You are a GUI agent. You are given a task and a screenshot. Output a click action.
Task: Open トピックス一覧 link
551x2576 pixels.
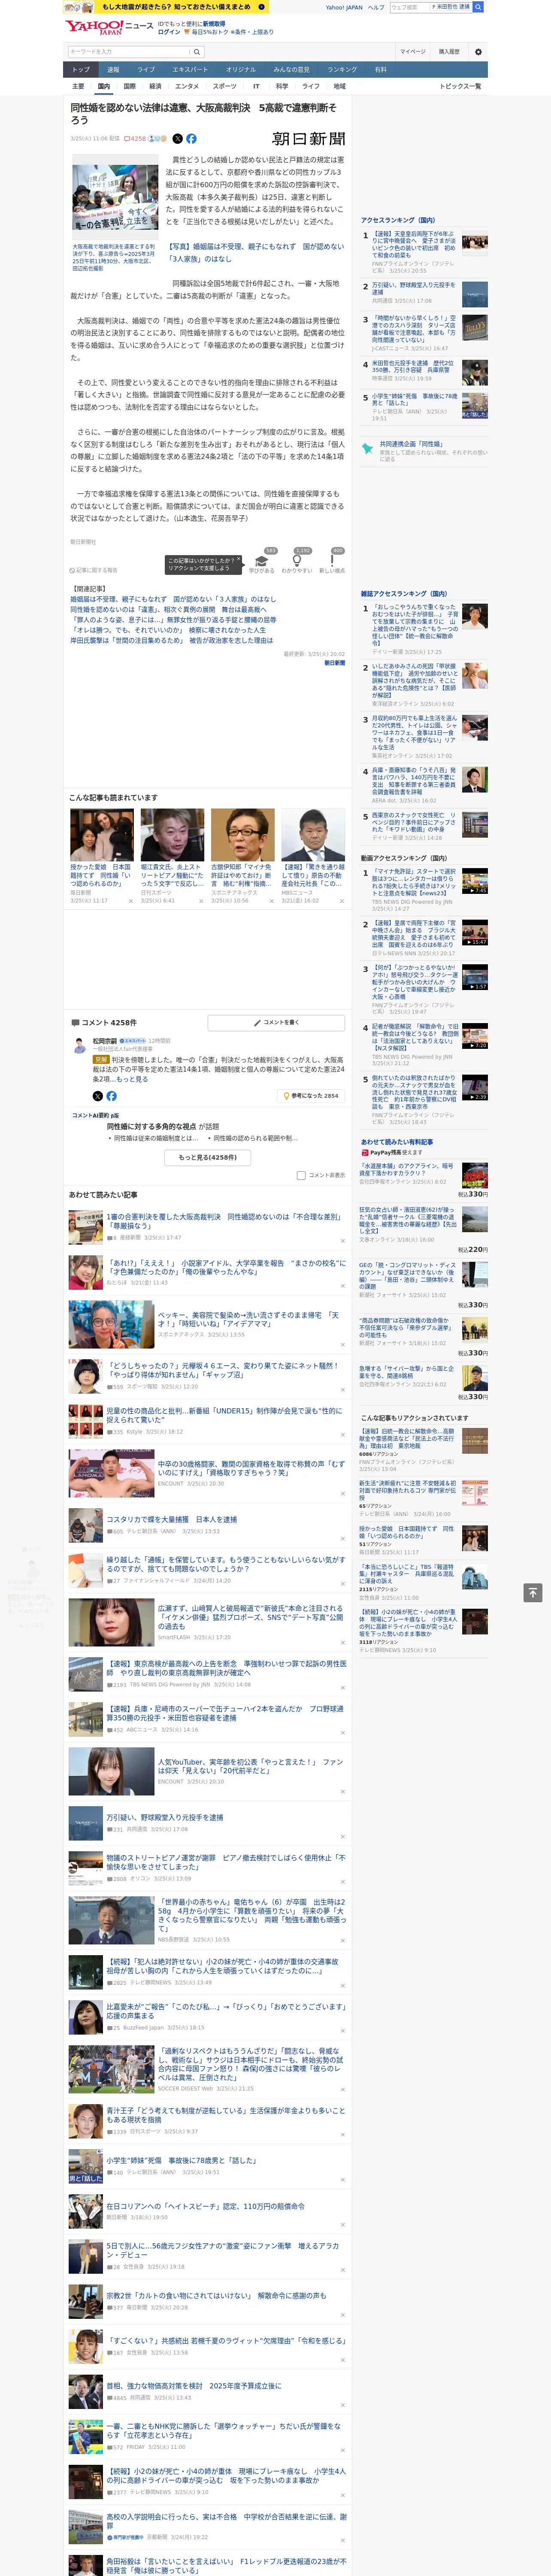pyautogui.click(x=460, y=86)
